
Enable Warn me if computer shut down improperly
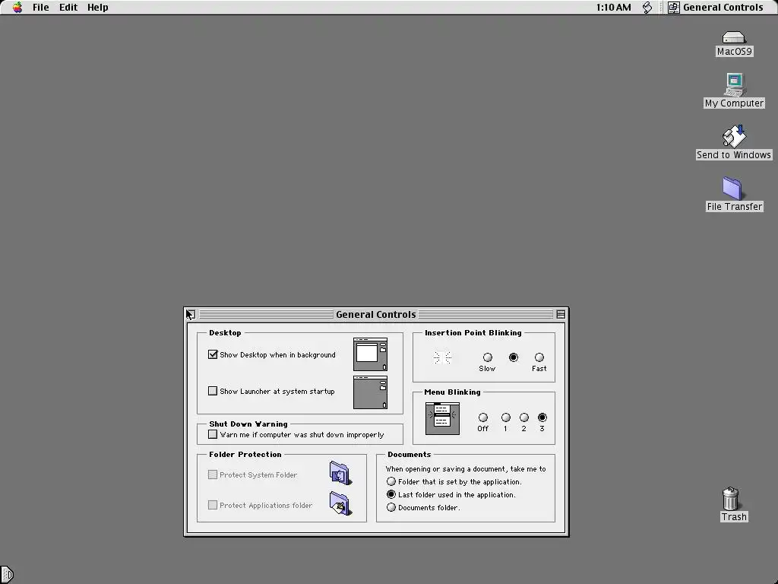point(213,434)
